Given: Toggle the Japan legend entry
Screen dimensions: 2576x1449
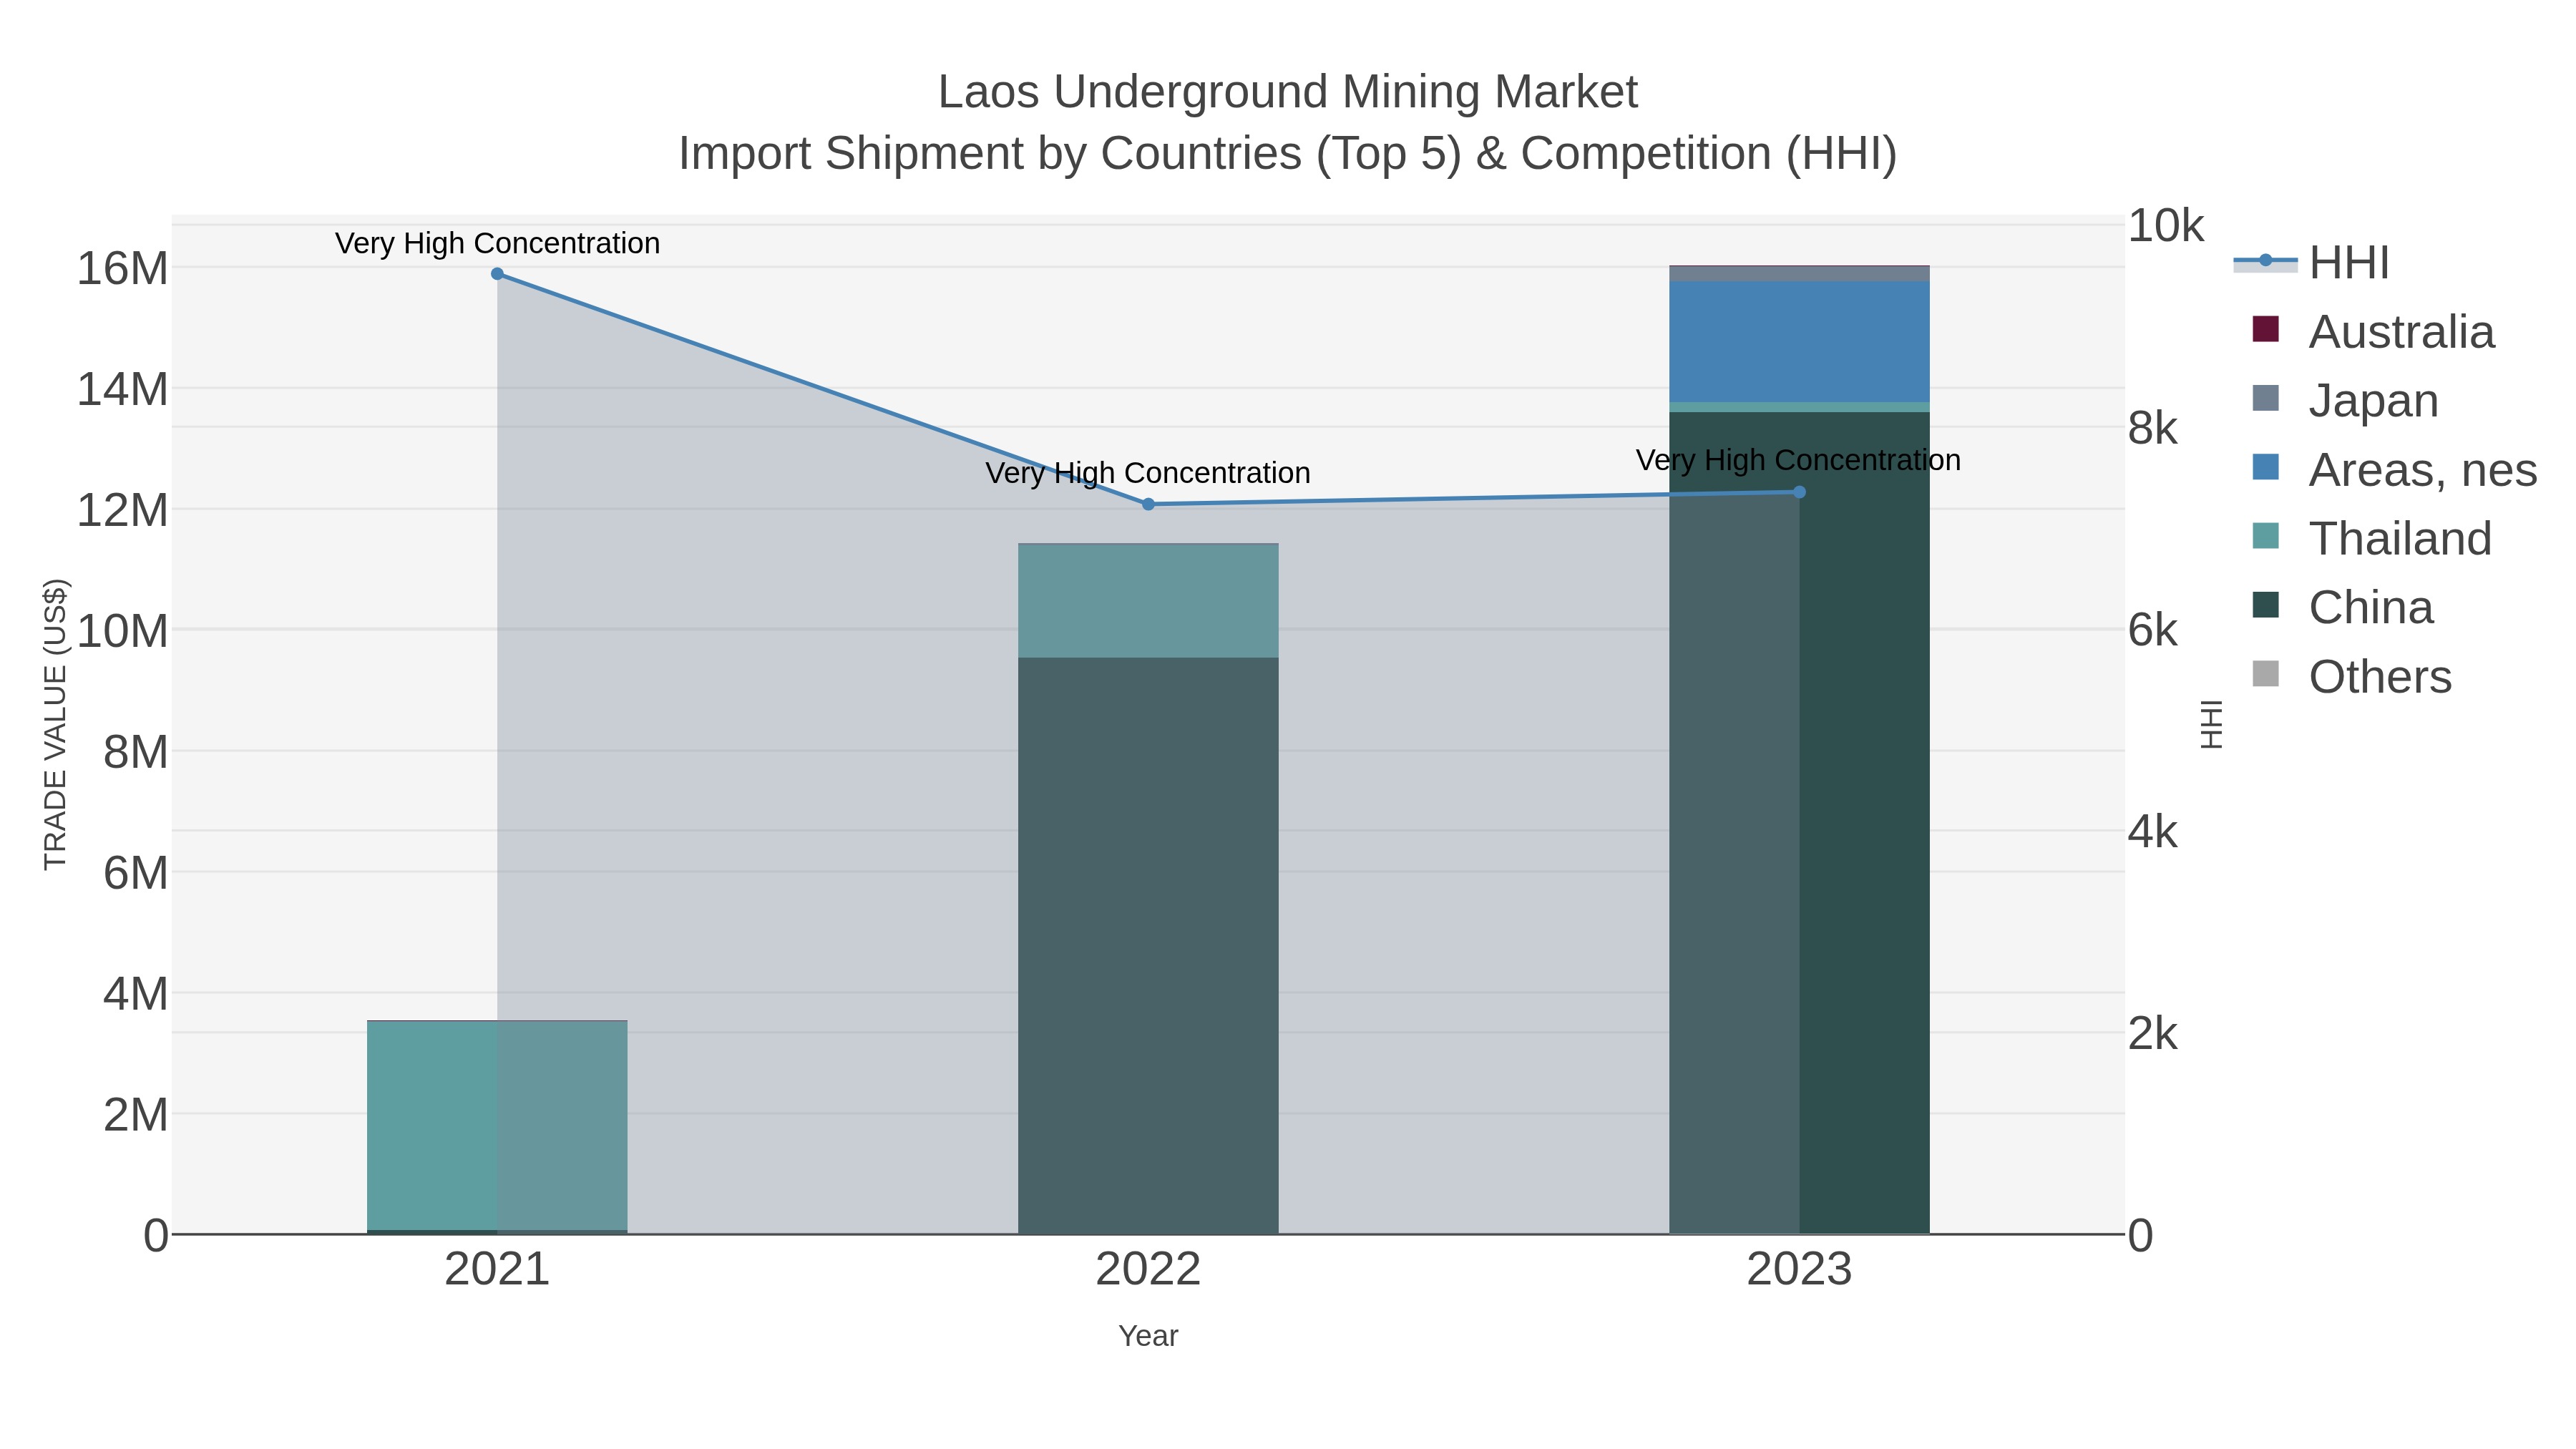Looking at the screenshot, I should click(x=2345, y=400).
